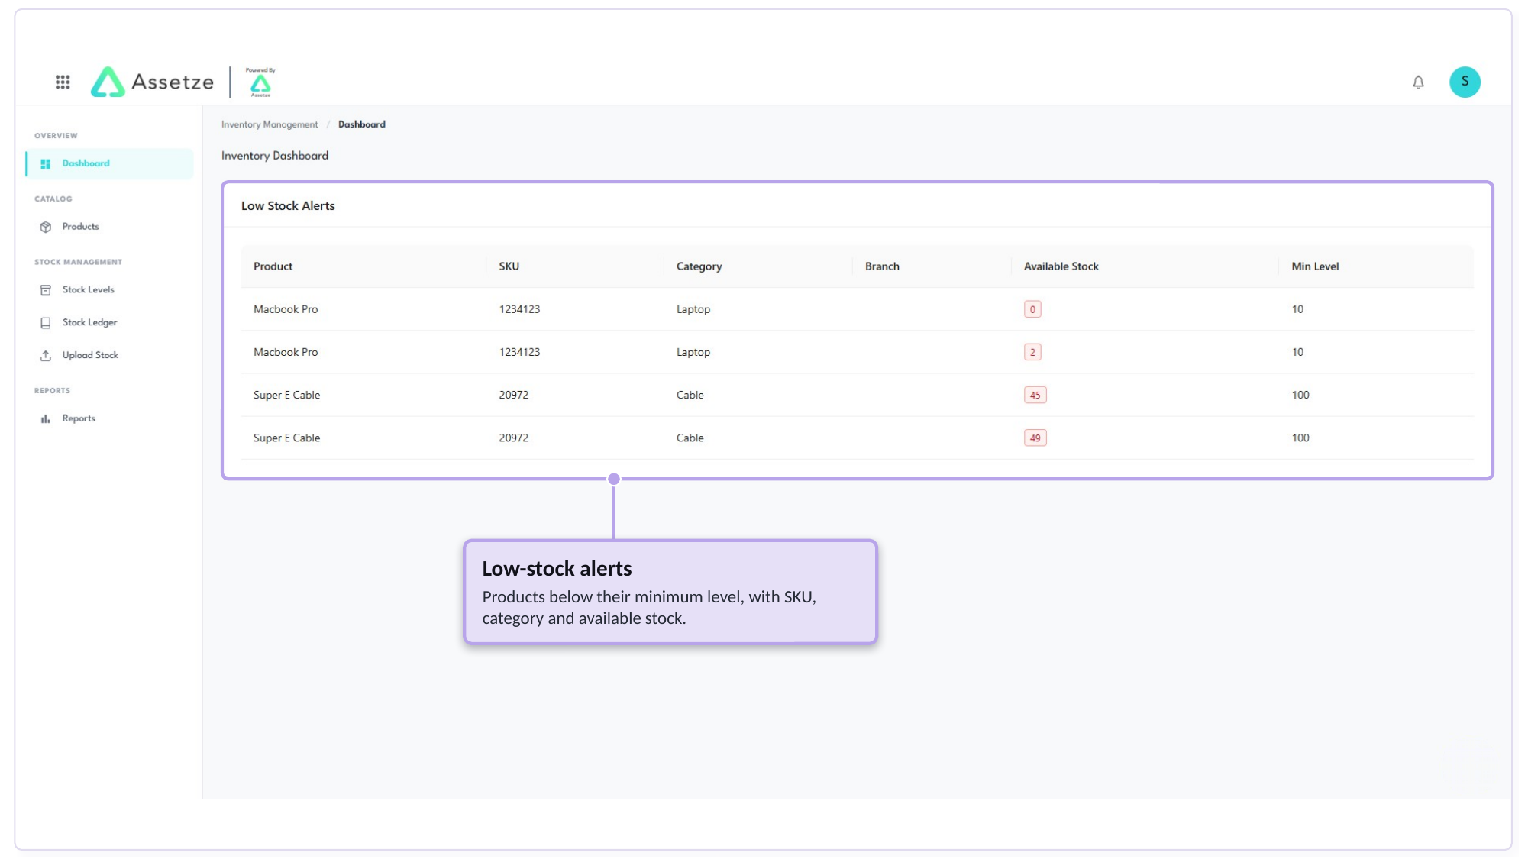Click the Powered By Assetze badge
1528x859 pixels.
260,82
